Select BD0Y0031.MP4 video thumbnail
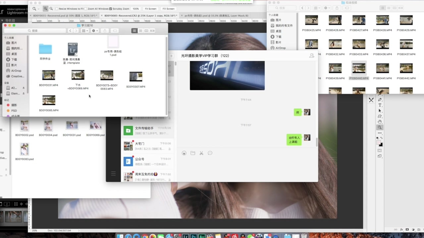The image size is (424, 238). click(x=49, y=75)
